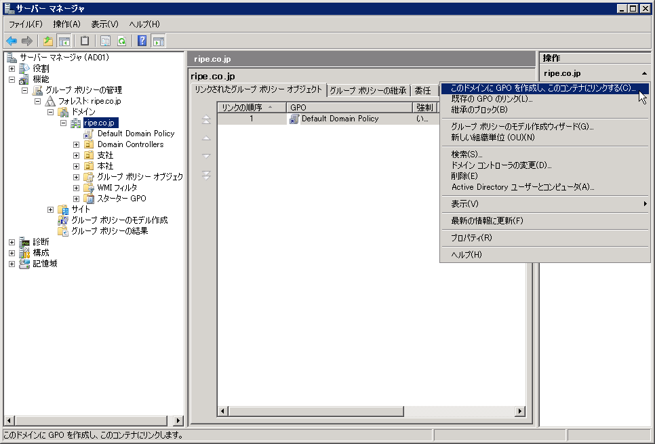Click the 役割 roles icon in the tree
This screenshot has width=655, height=444.
pyautogui.click(x=24, y=68)
